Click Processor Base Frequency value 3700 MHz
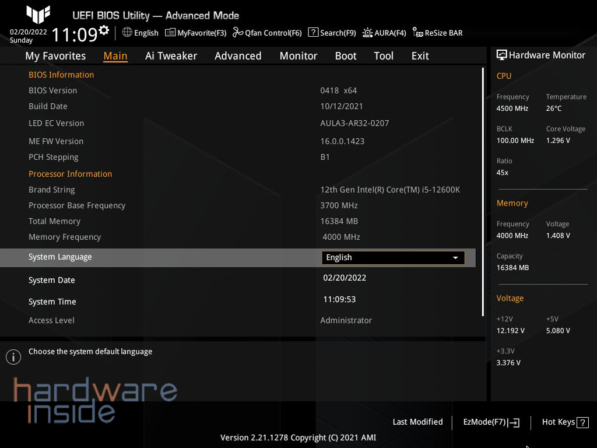The height and width of the screenshot is (448, 597). click(339, 205)
